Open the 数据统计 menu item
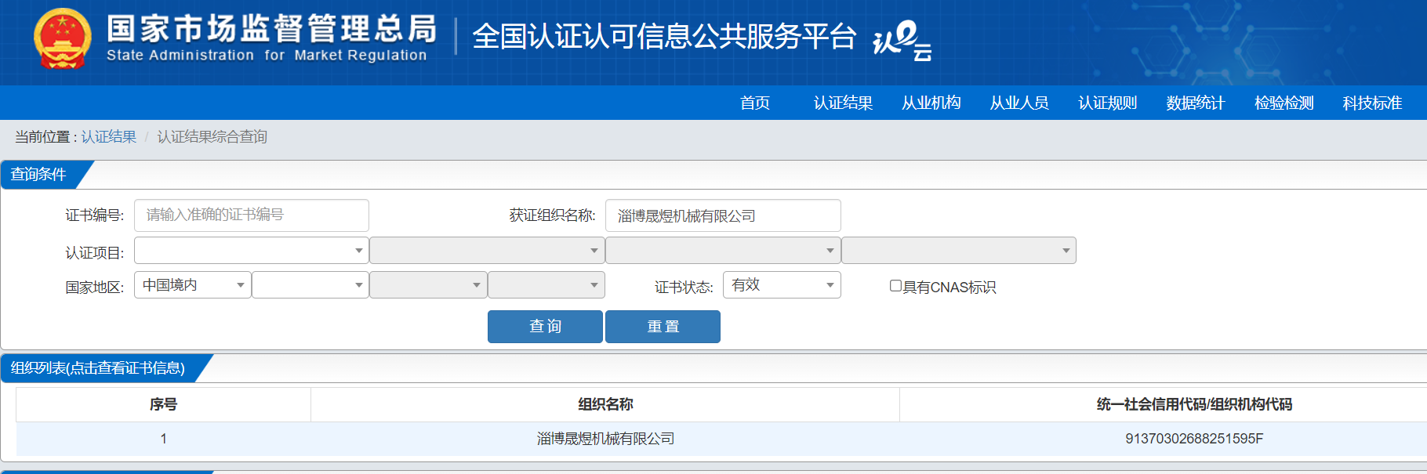This screenshot has height=474, width=1427. [1196, 103]
